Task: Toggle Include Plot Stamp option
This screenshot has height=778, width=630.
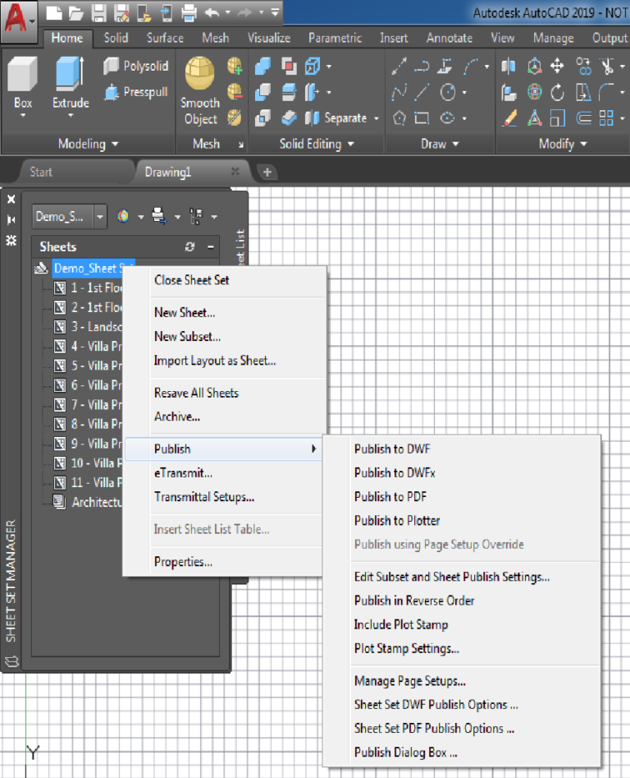Action: tap(401, 624)
